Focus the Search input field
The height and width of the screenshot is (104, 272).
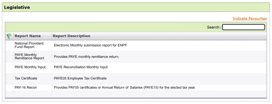tap(244, 27)
